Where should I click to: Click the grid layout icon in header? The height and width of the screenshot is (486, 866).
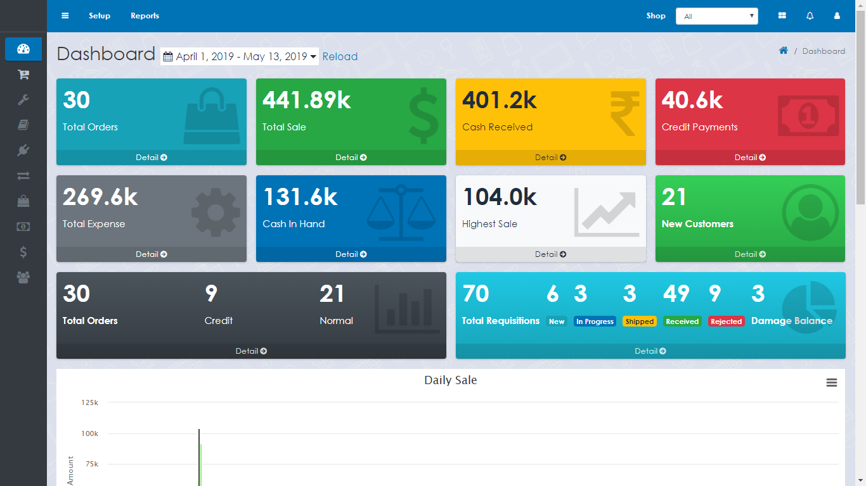pos(782,16)
